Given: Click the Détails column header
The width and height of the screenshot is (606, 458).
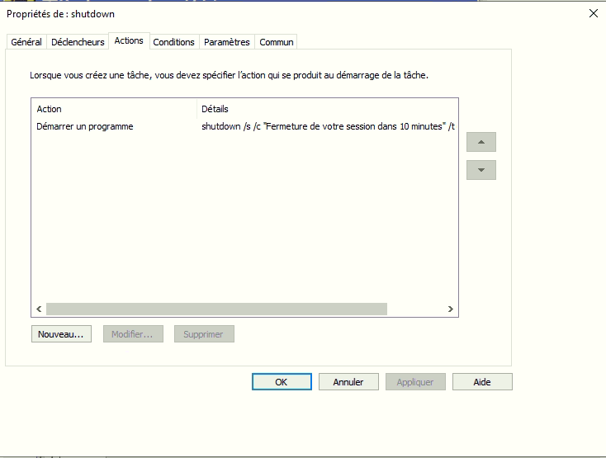Looking at the screenshot, I should 326,109.
